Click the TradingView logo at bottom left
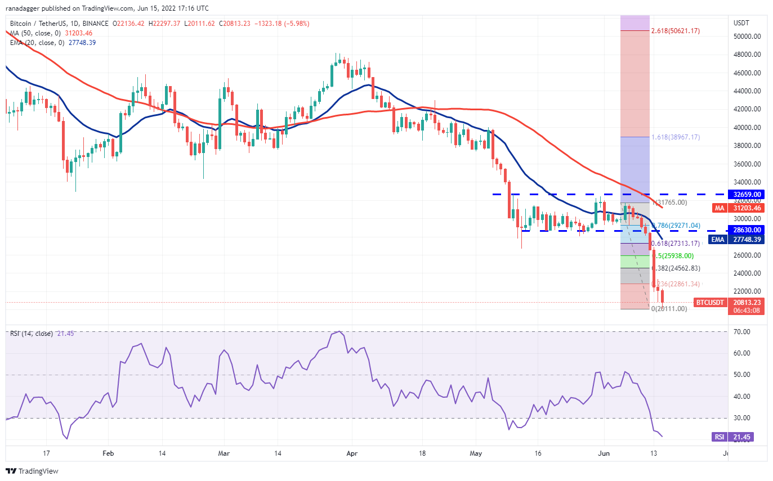The height and width of the screenshot is (481, 773). (32, 471)
